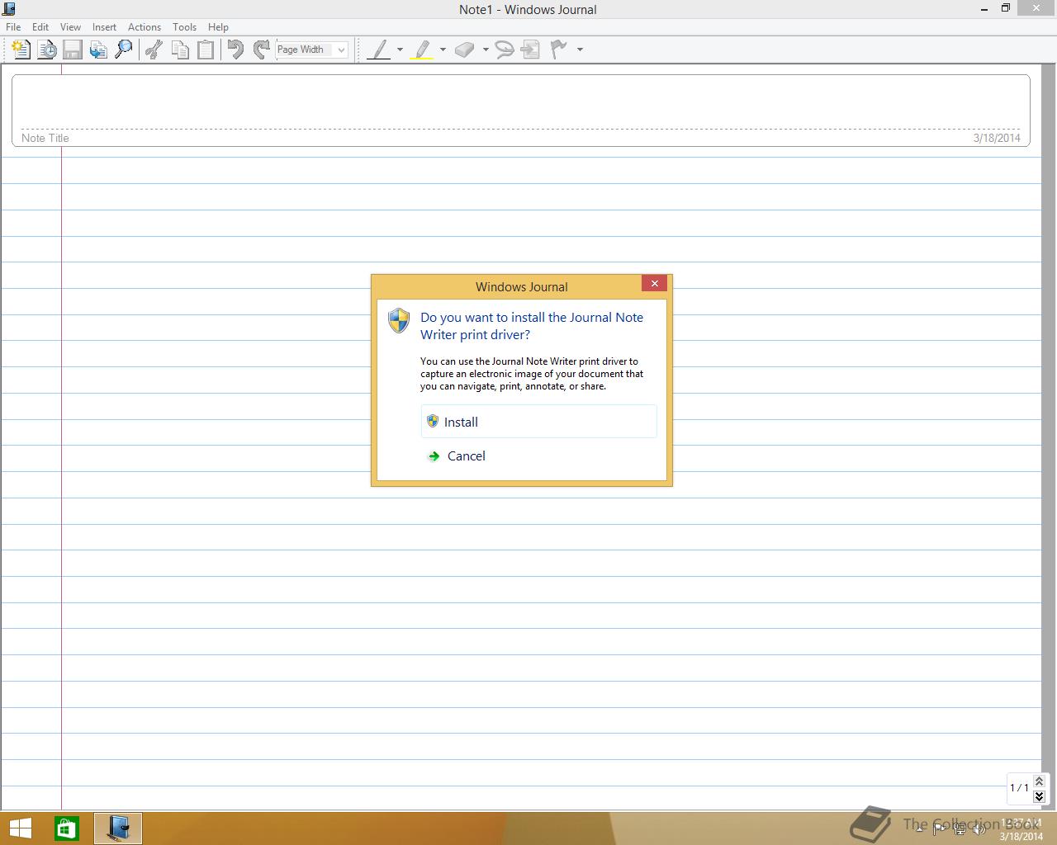
Task: Click the Action Center flag tray icon
Action: coord(939,829)
